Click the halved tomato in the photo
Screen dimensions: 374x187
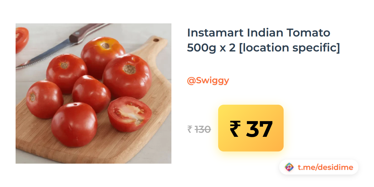[x=129, y=114]
